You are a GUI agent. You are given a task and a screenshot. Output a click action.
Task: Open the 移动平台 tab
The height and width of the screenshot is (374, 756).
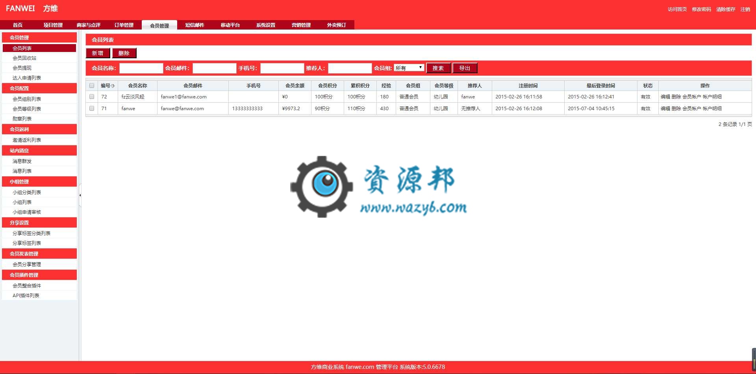[x=230, y=25]
